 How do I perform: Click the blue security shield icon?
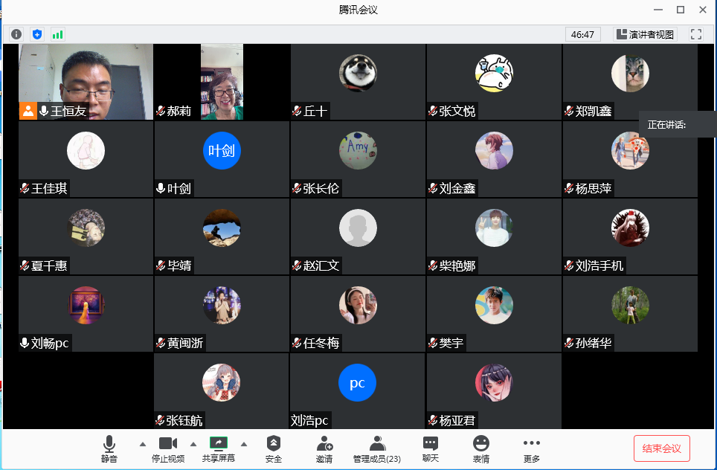(x=37, y=34)
